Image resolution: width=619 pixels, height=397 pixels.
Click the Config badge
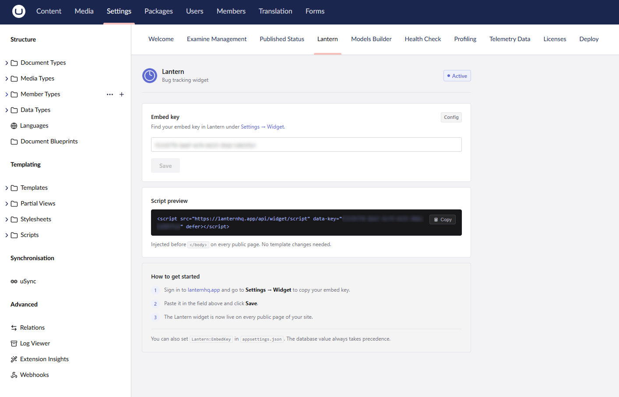(451, 117)
